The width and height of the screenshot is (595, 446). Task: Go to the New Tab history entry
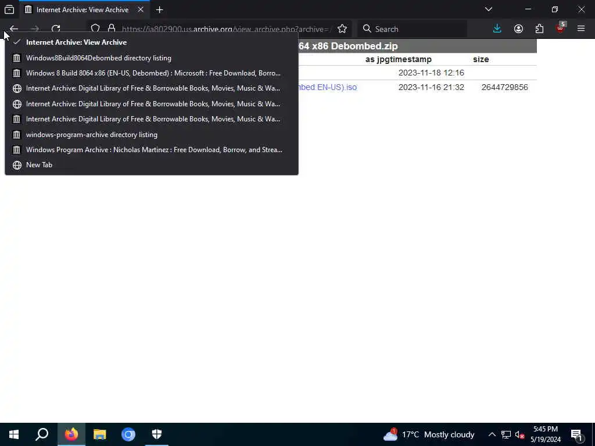(x=152, y=165)
